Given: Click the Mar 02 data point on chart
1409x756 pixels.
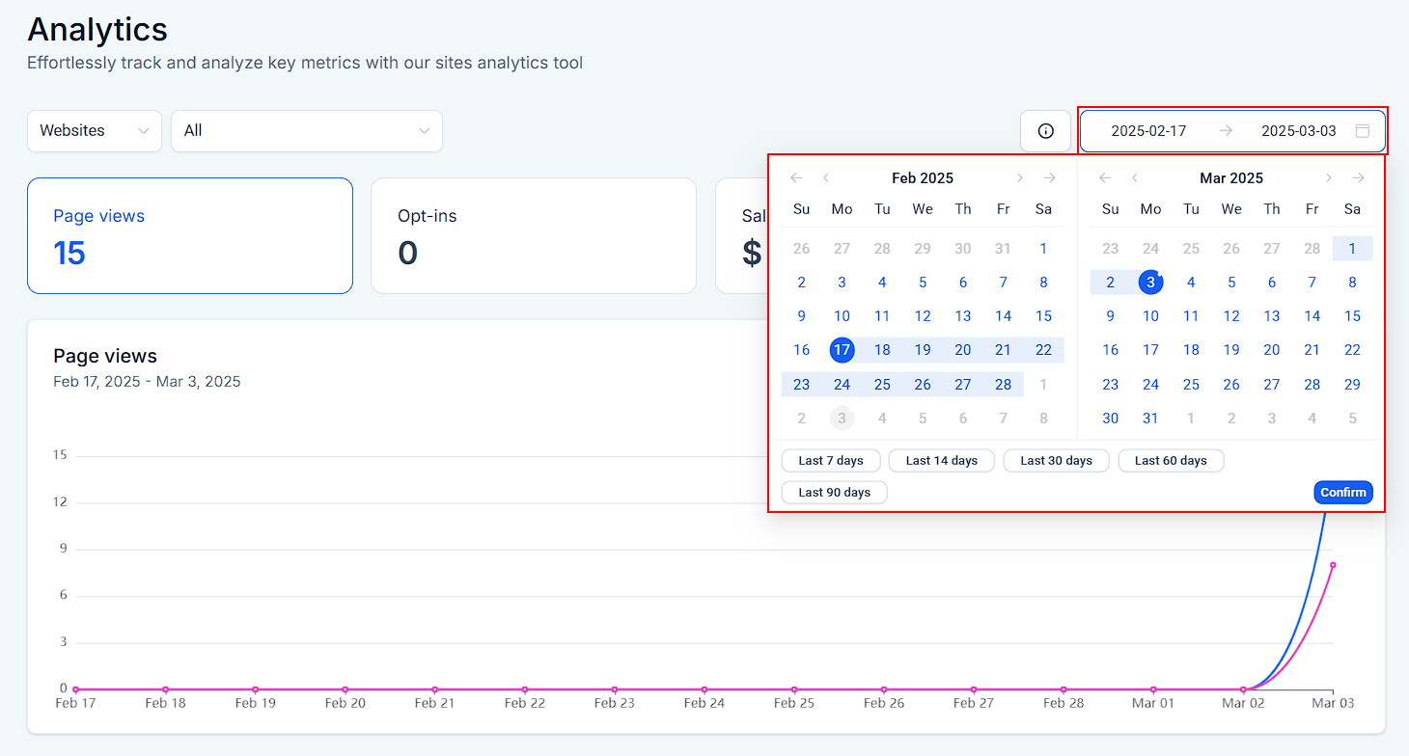Looking at the screenshot, I should (x=1243, y=689).
